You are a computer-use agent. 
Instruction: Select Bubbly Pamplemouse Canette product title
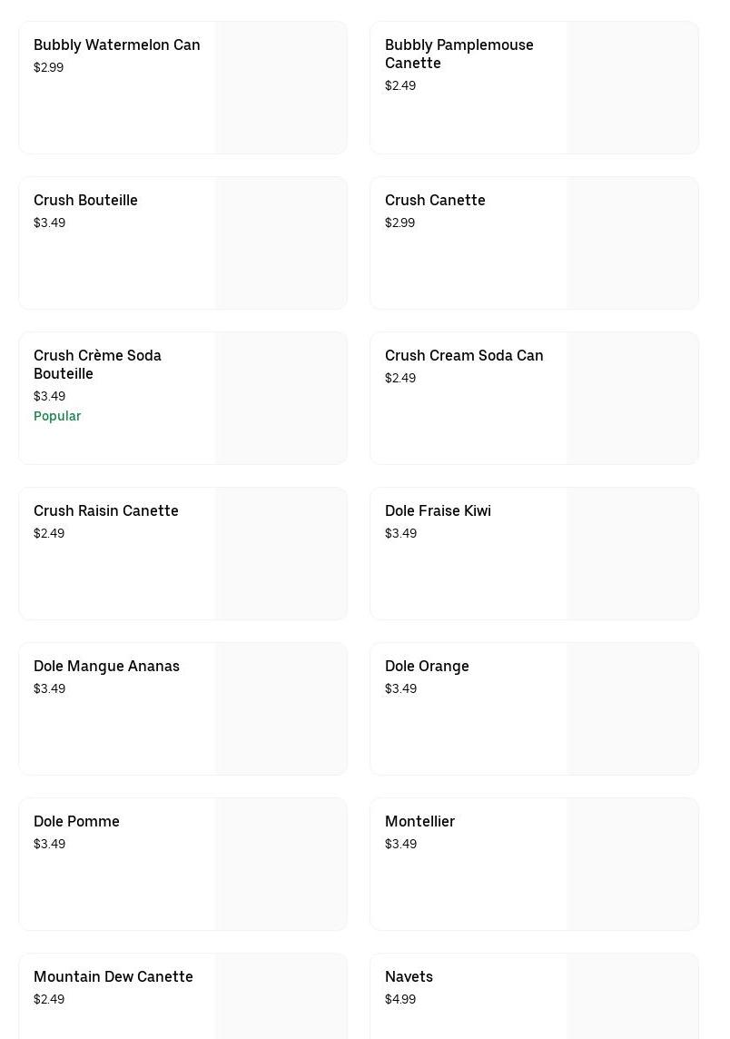pos(459,54)
